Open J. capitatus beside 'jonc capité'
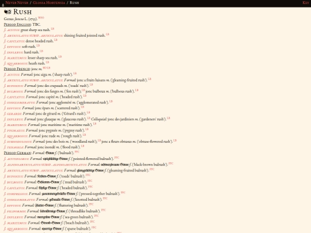This screenshot has height=233, width=311. (14, 97)
